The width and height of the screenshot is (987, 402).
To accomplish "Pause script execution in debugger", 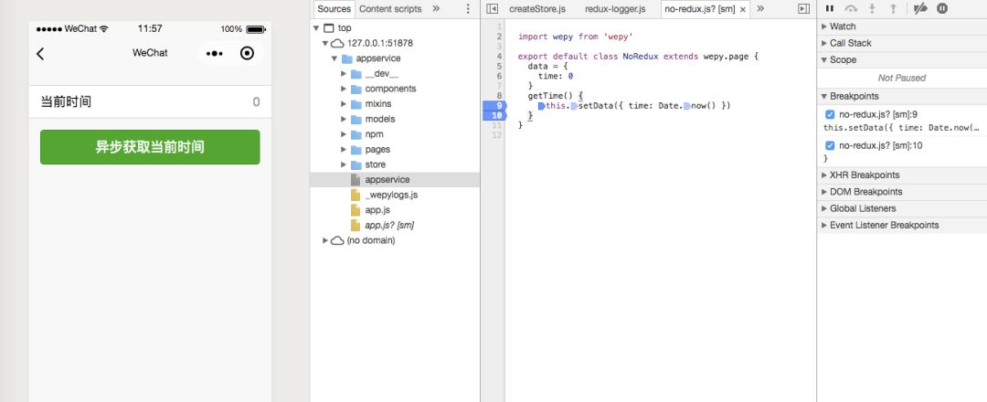I will point(830,9).
